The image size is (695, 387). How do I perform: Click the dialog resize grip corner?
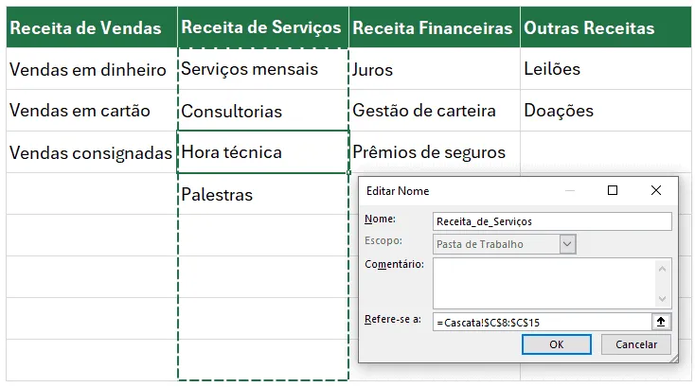click(674, 359)
